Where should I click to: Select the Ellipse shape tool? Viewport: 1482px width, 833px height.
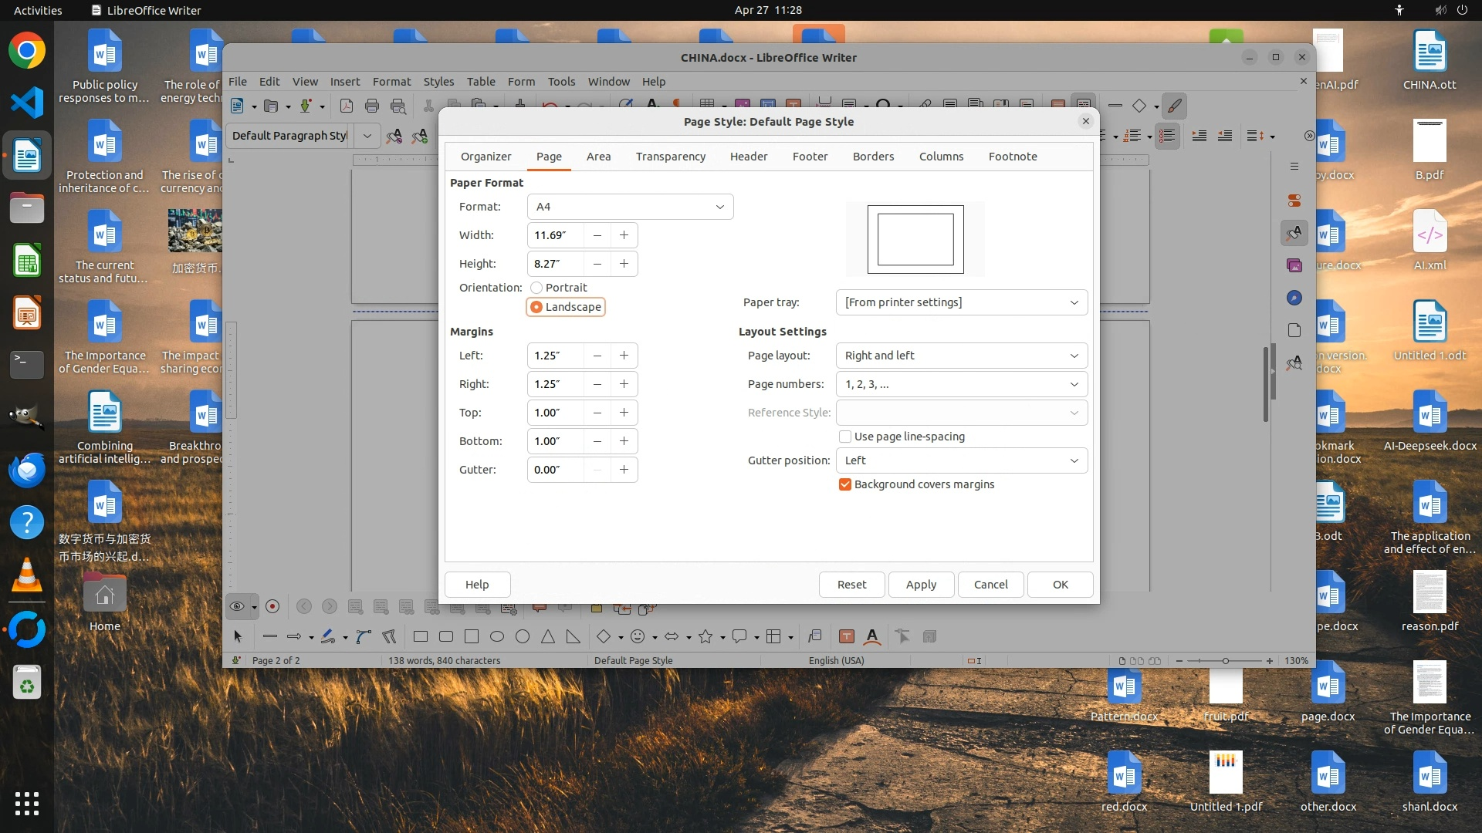click(x=497, y=637)
